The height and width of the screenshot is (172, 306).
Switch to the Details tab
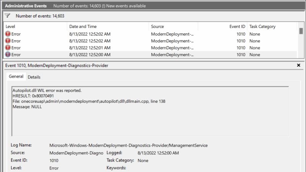[34, 77]
